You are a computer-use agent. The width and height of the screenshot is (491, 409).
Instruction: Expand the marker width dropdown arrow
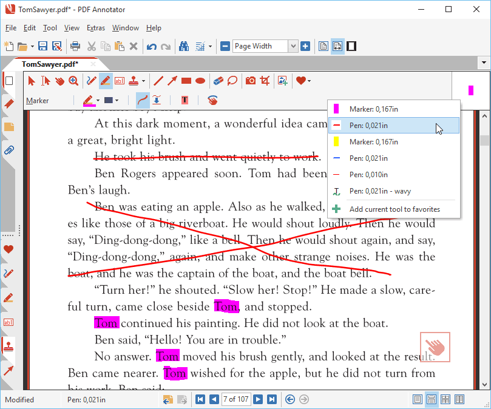pos(117,101)
